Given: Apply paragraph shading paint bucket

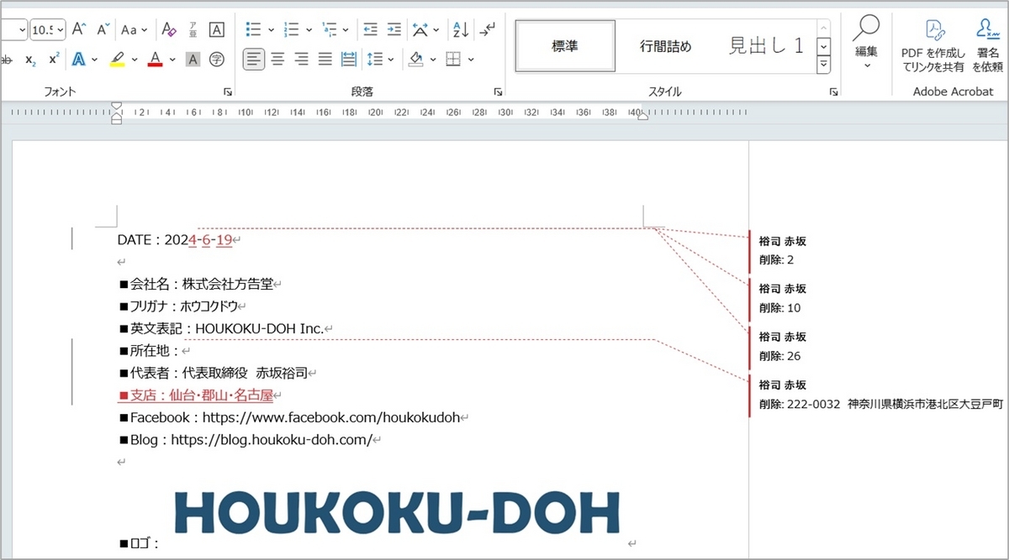Looking at the screenshot, I should pos(415,60).
